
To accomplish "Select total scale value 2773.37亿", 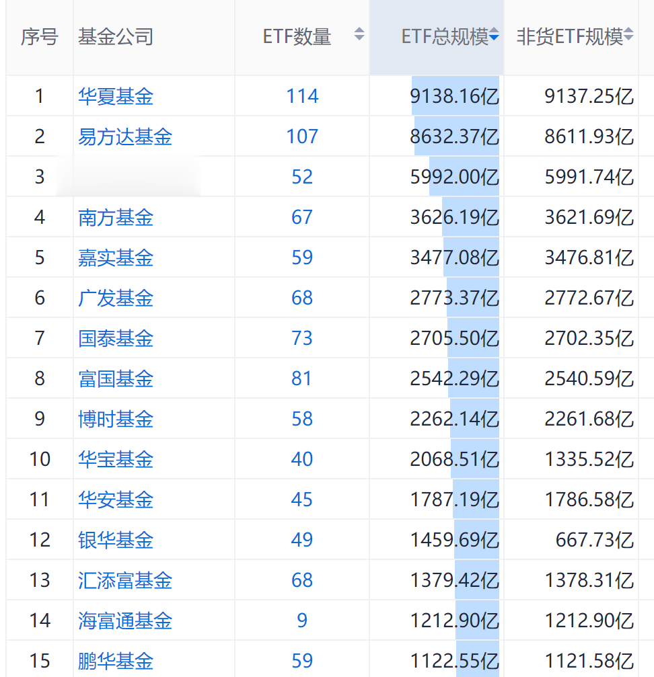I will pos(454,298).
